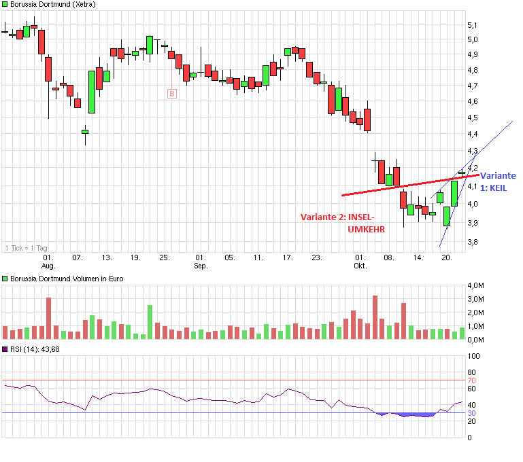The image size is (523, 462).
Task: Click the 4,5 price axis label
Action: 472,118
